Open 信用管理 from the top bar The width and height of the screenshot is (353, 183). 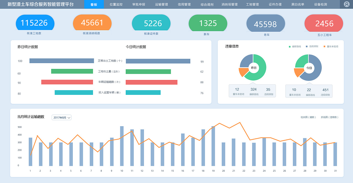(184, 4)
